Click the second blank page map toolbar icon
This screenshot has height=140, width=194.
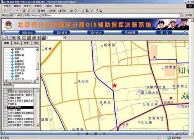[9, 37]
